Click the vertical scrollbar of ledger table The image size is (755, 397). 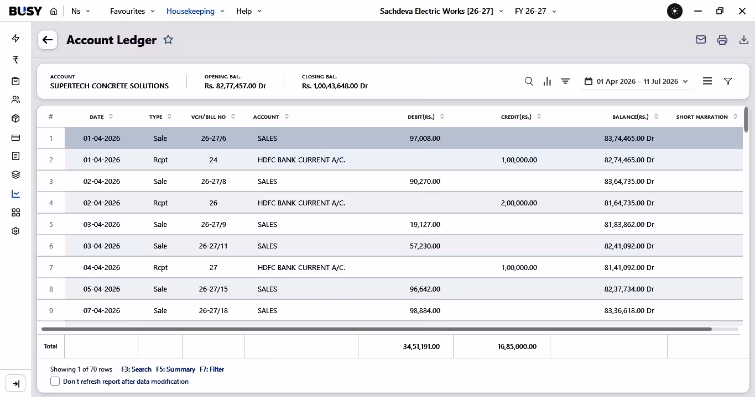pos(746,120)
